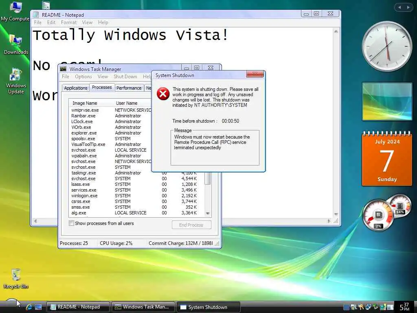This screenshot has width=417, height=313.
Task: Click the Internet Explorer quick launch icon
Action: tap(29, 307)
